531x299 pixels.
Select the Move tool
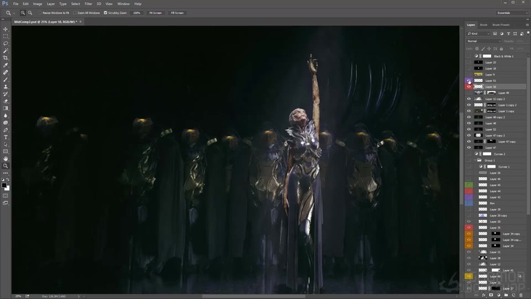(6, 29)
